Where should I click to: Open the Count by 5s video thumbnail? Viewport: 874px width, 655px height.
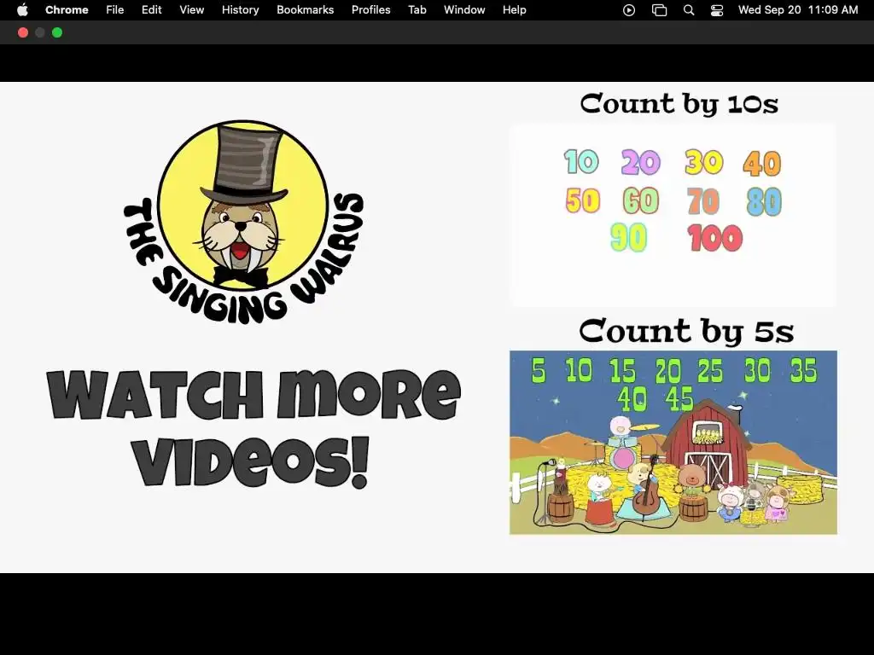coord(673,443)
